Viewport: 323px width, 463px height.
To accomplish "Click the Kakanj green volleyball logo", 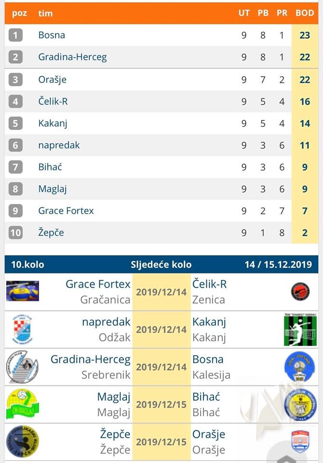I will (300, 329).
